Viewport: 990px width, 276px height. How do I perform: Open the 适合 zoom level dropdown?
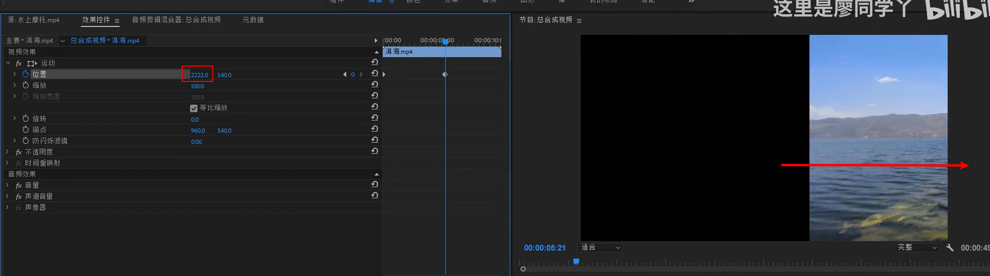[x=600, y=247]
